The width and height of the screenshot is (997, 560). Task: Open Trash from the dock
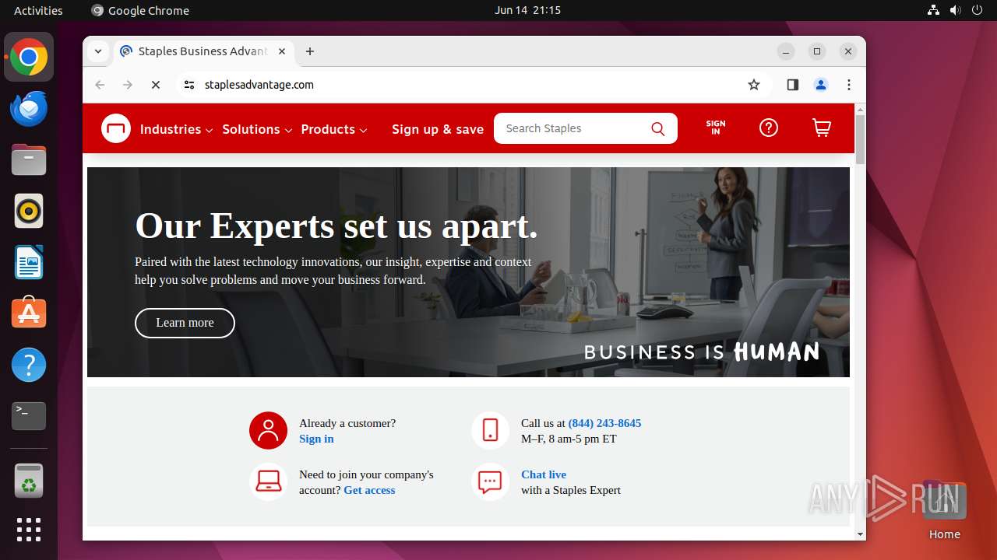pos(29,481)
